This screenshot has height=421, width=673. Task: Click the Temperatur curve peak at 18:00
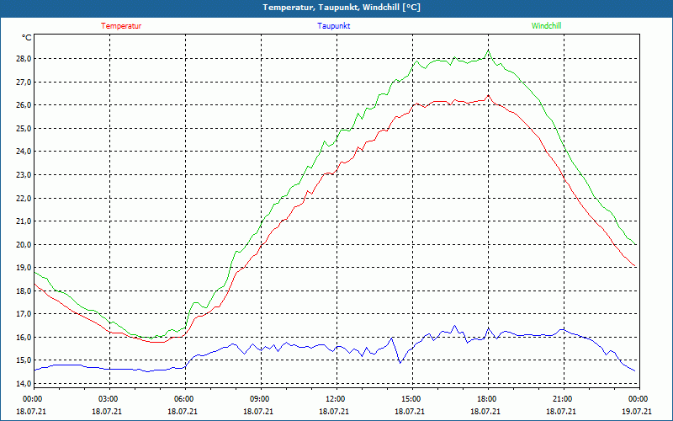(488, 95)
